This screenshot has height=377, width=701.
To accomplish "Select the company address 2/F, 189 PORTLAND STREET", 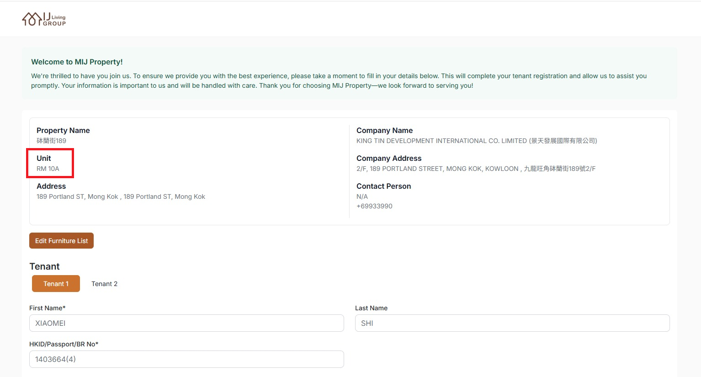I will point(476,169).
